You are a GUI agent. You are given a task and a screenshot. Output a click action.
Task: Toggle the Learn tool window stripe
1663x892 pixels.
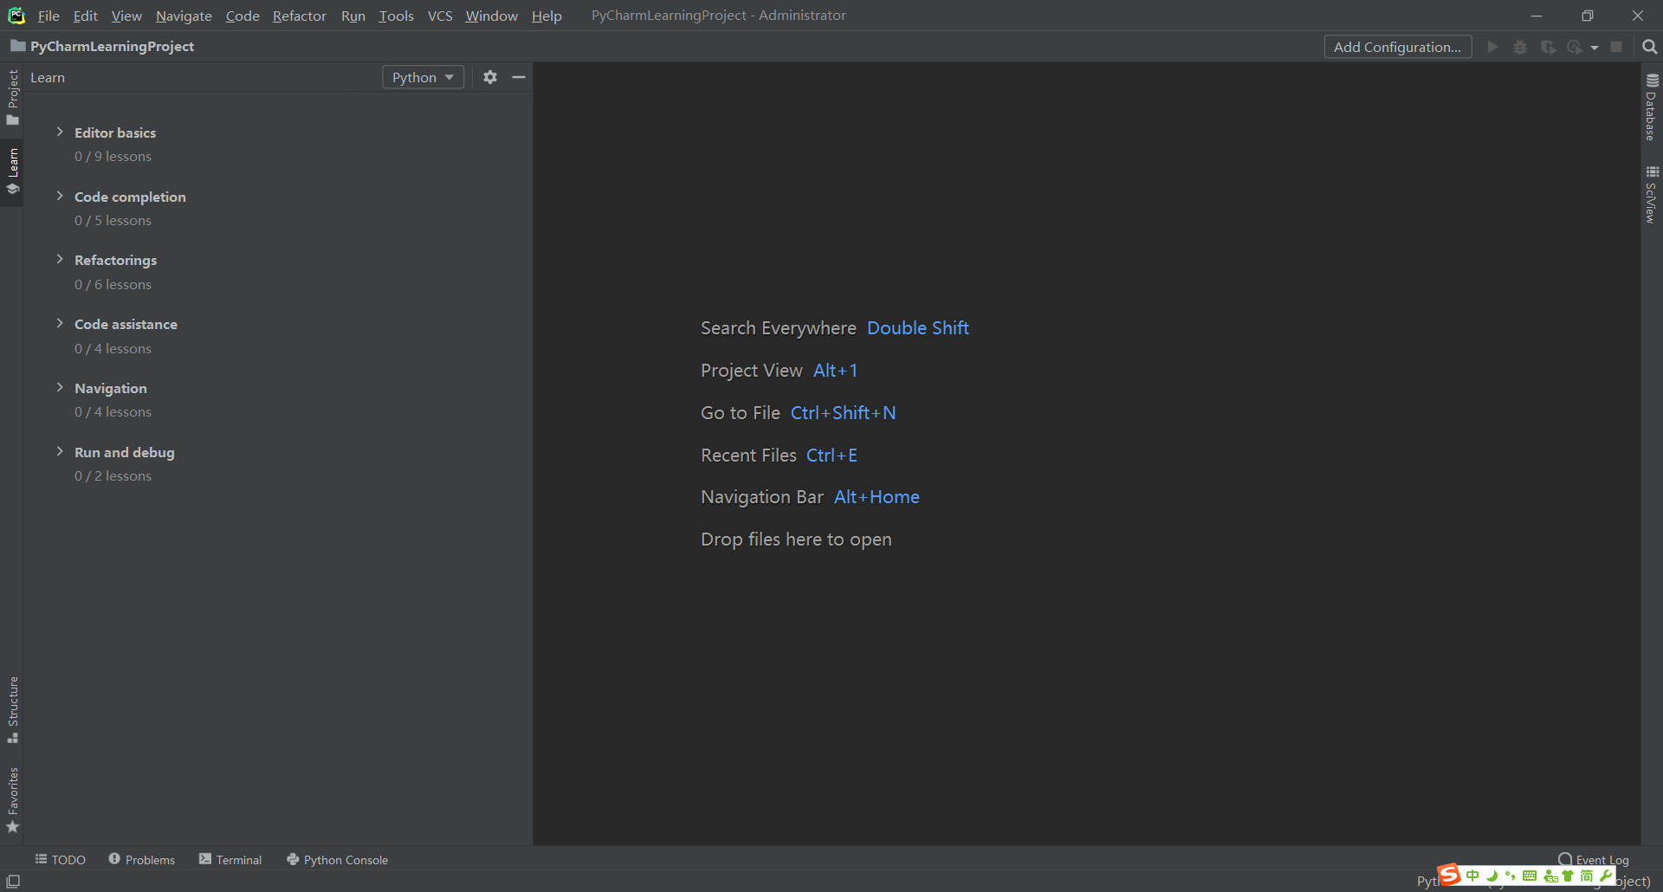pos(12,171)
